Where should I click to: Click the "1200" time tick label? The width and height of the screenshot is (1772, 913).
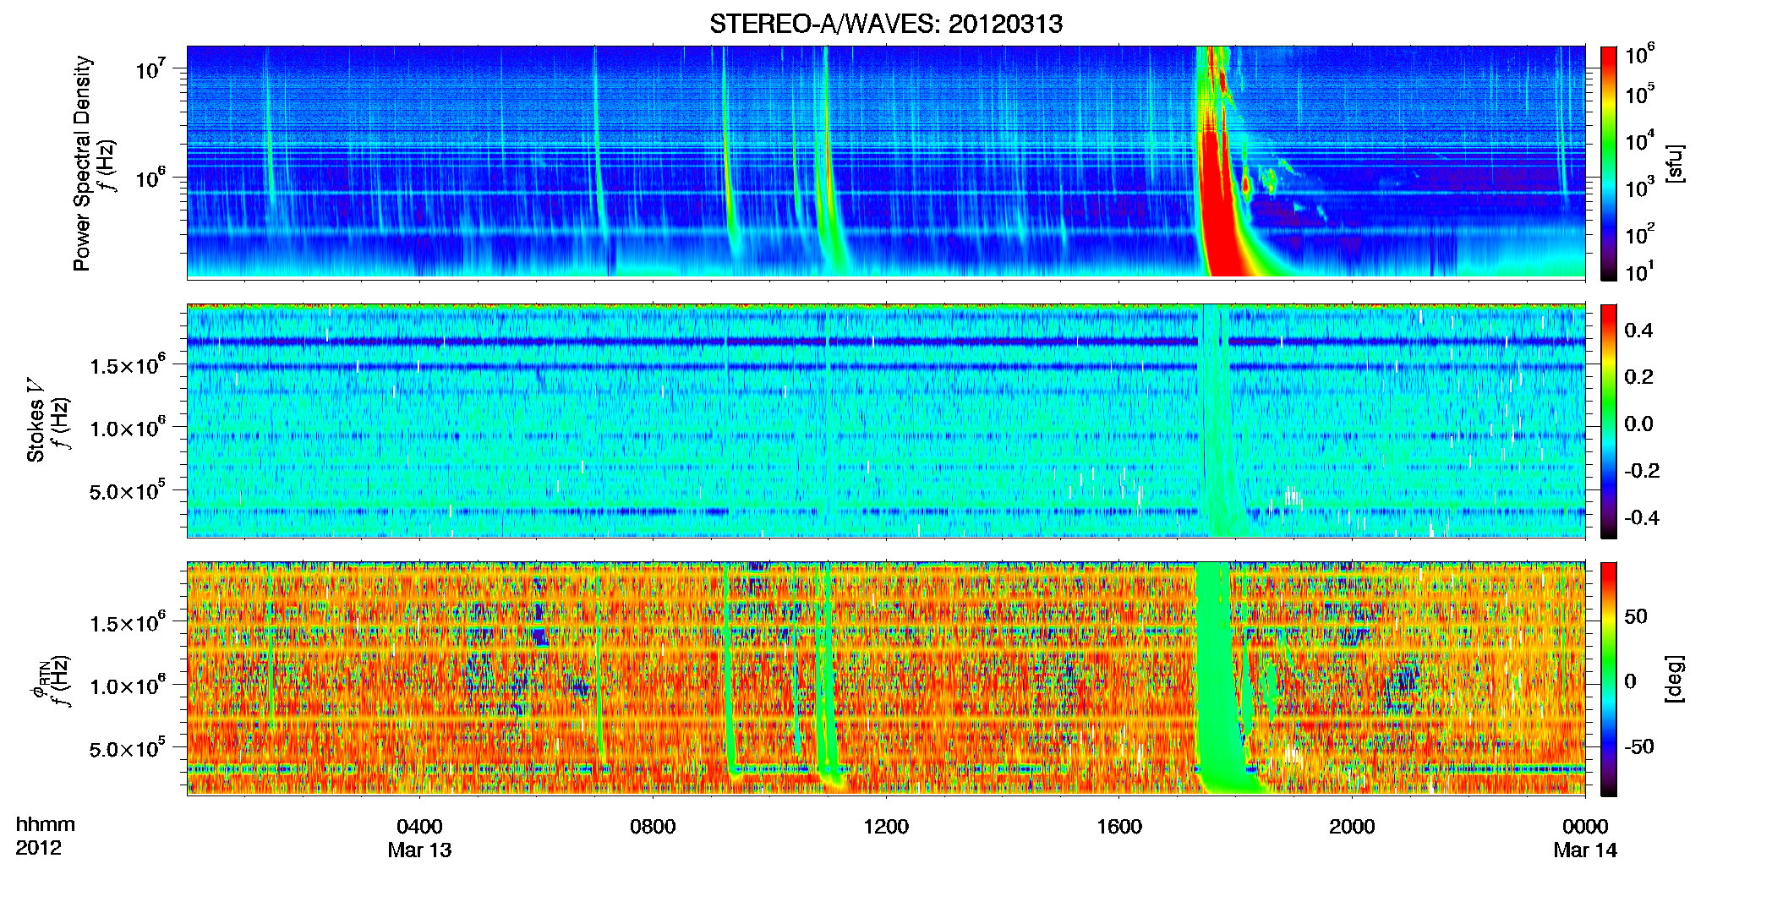[886, 826]
